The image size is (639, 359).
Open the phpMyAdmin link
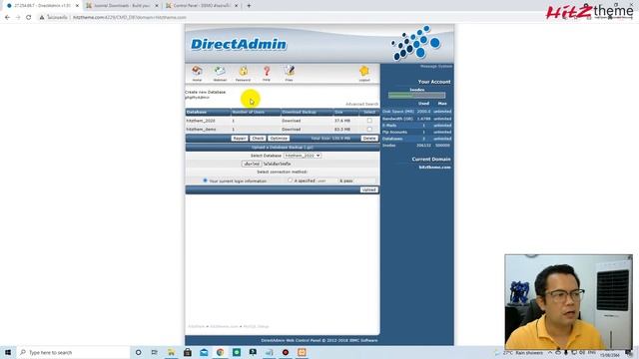[198, 98]
